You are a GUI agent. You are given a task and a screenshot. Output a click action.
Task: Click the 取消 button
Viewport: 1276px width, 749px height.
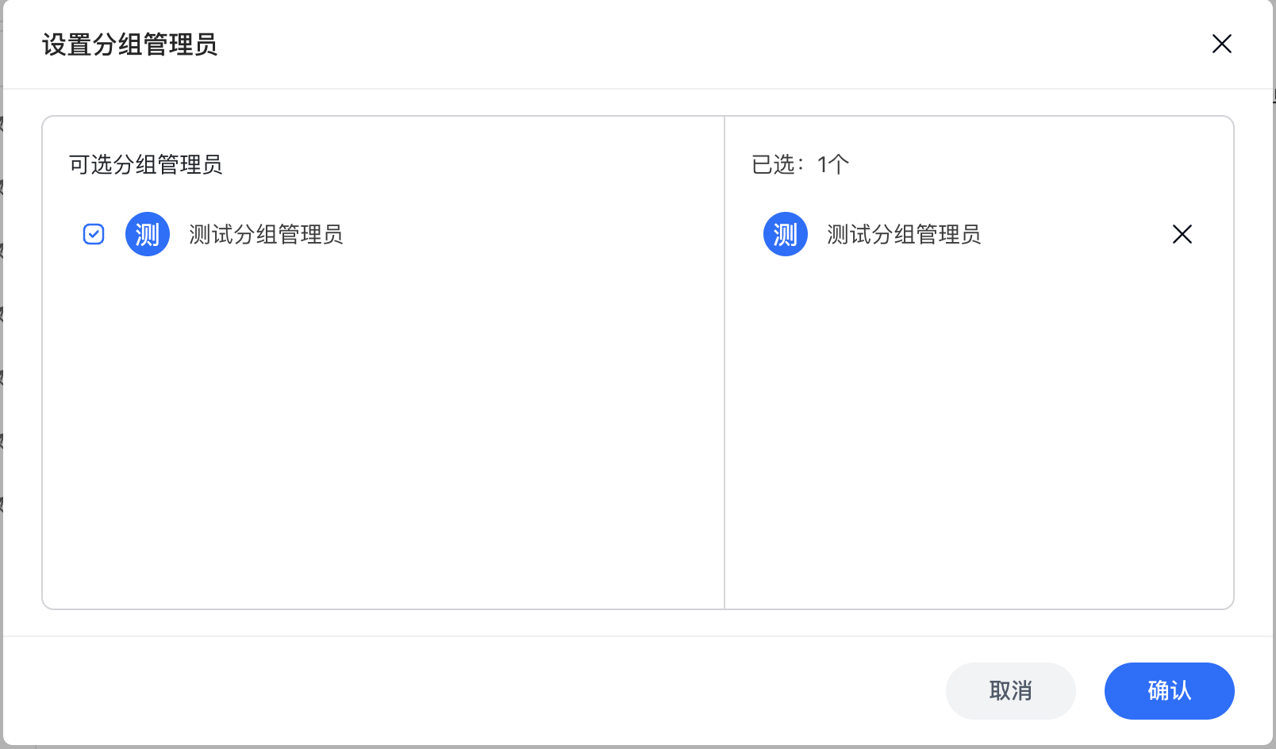pos(1011,691)
